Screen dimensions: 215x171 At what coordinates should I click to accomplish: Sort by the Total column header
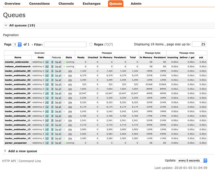(133, 57)
